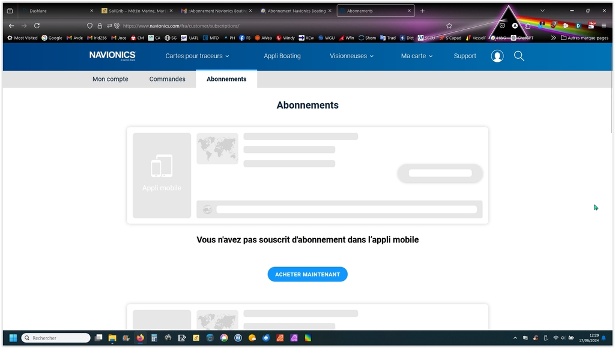Switch to the SailGrib Météo Marine tab
The width and height of the screenshot is (615, 348).
(x=137, y=11)
